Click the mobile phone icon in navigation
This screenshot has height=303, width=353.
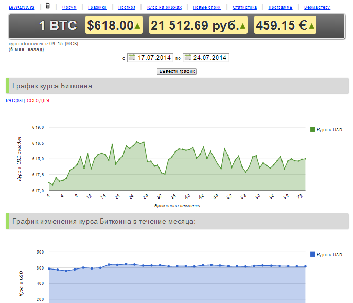click(47, 5)
